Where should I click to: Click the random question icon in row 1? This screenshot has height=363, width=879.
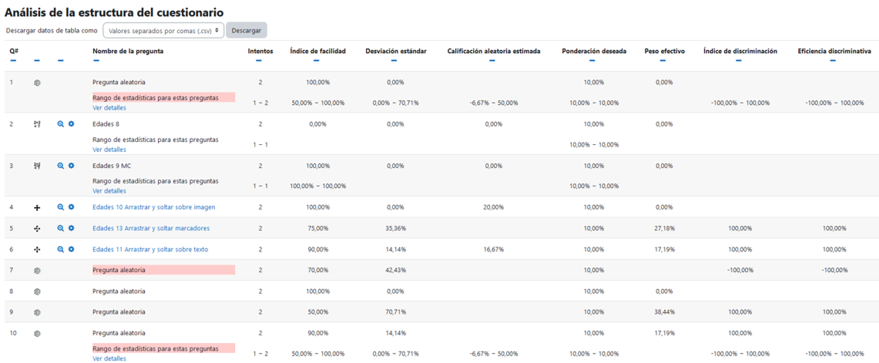(37, 82)
